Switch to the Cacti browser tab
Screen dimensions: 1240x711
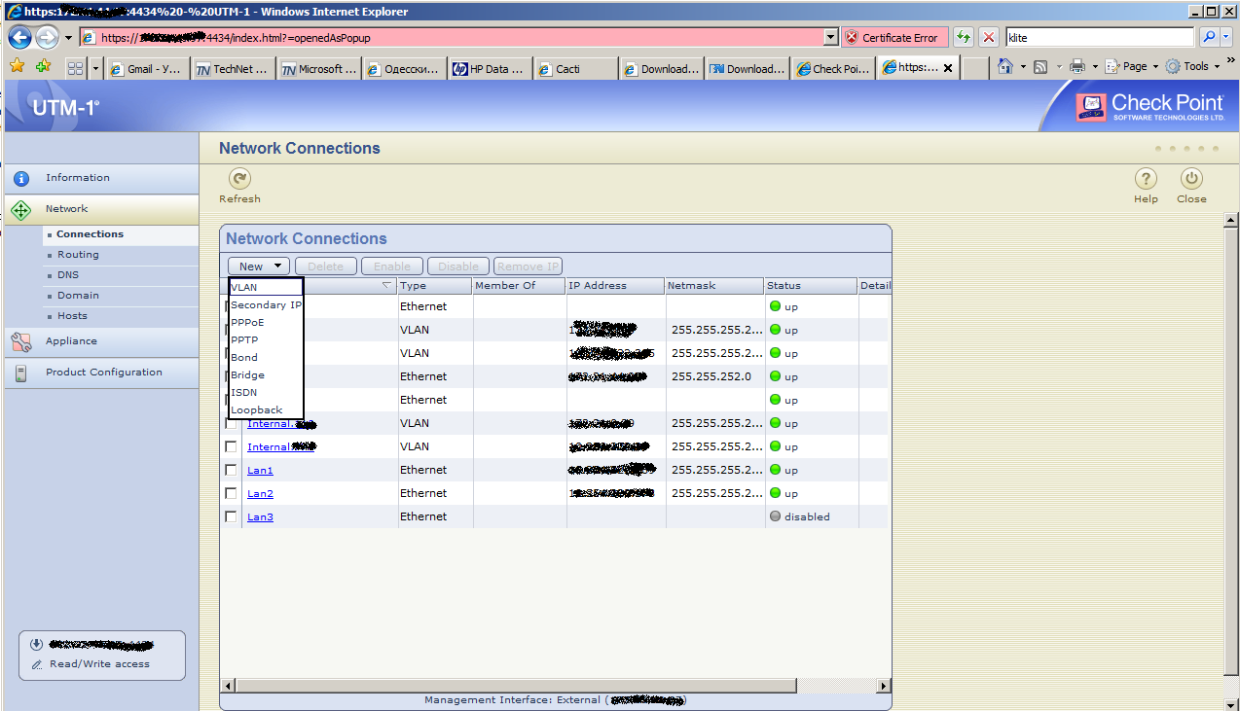tap(575, 69)
